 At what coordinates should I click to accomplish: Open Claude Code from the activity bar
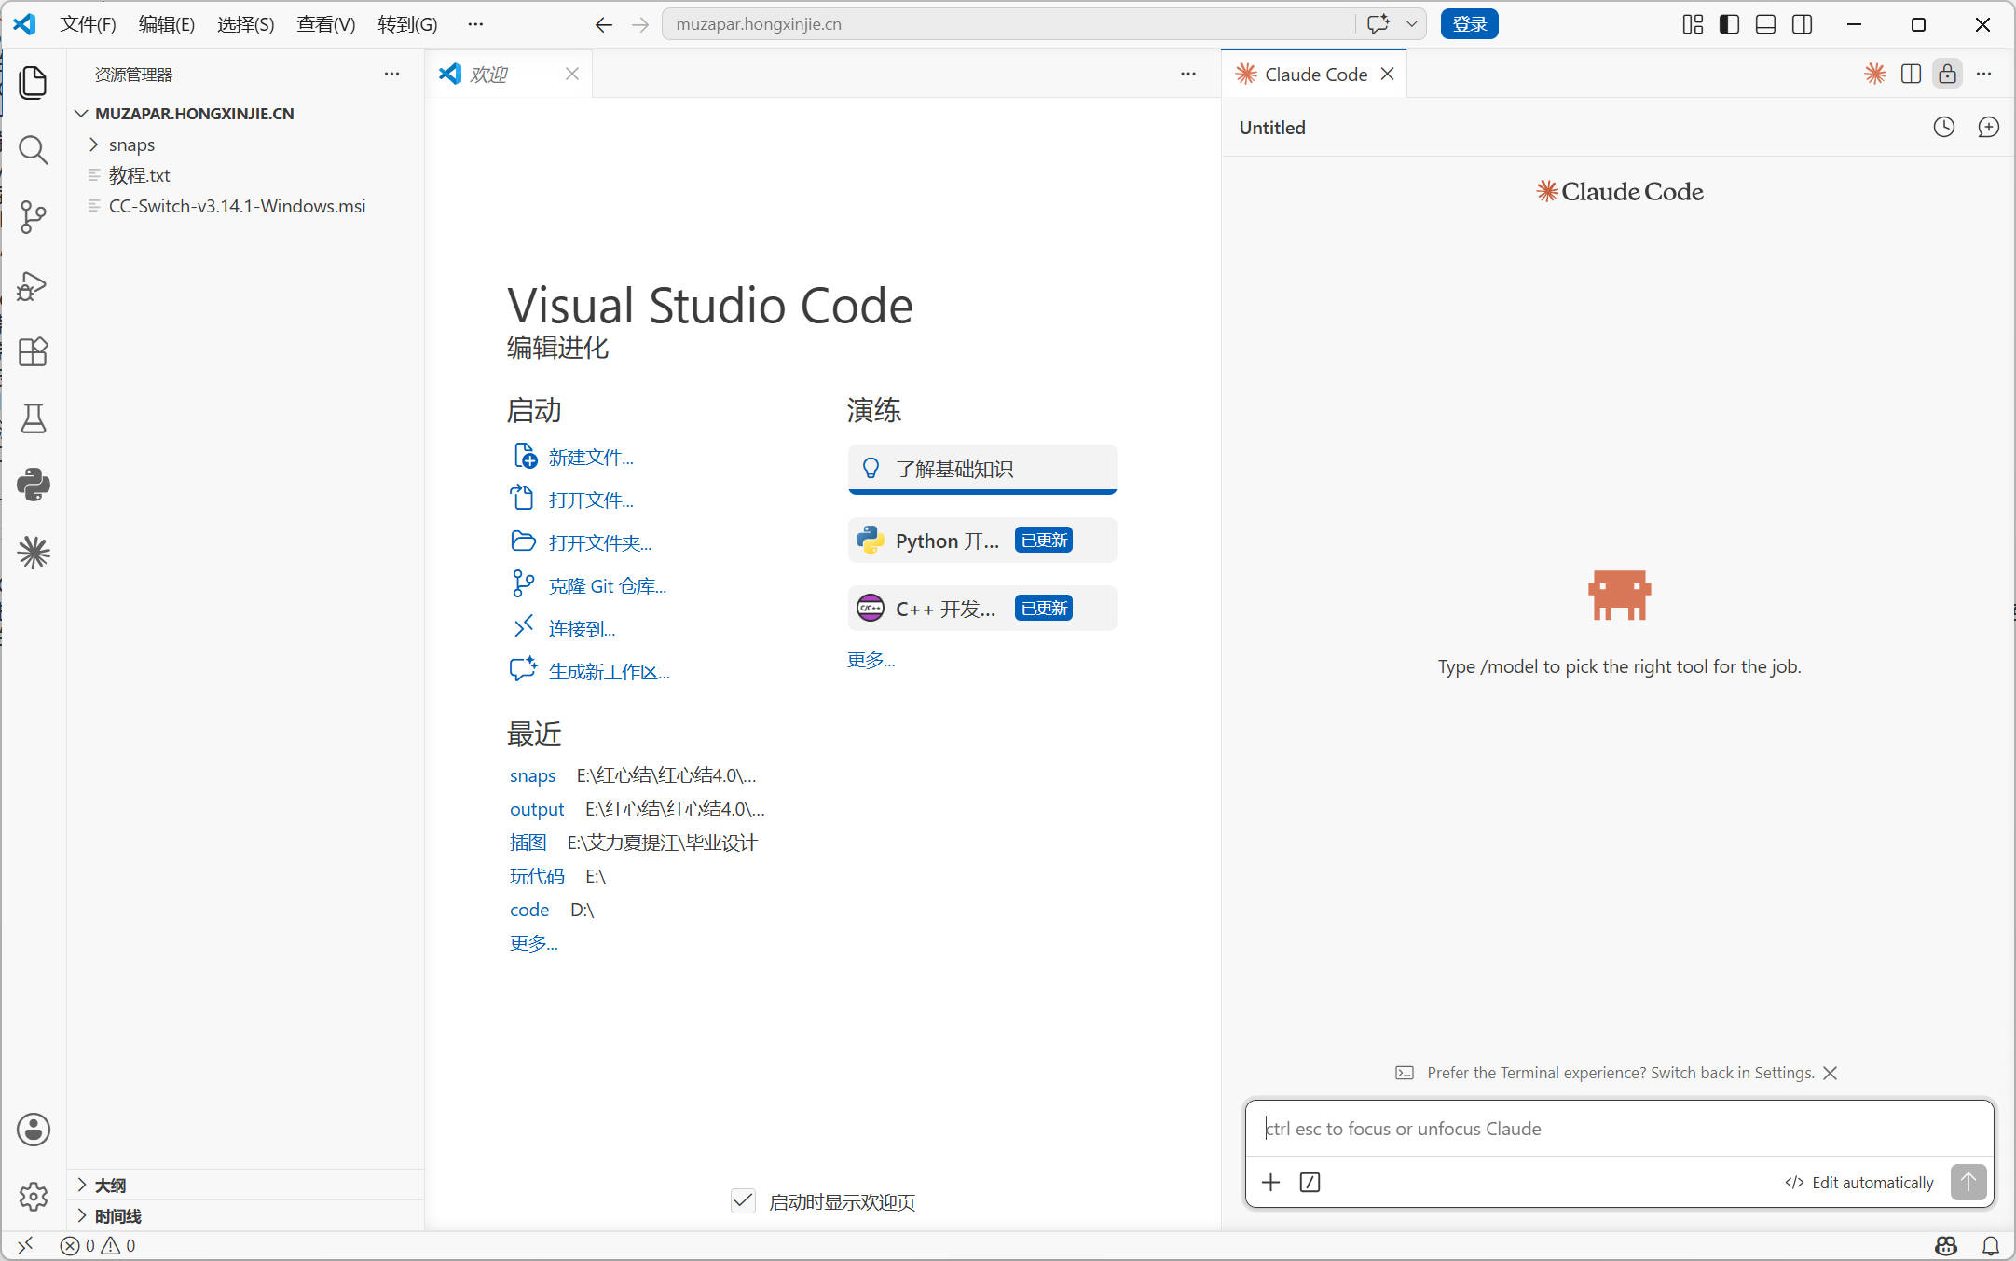coord(33,553)
